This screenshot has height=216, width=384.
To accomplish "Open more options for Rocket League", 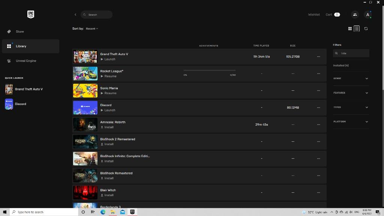I will (318, 73).
